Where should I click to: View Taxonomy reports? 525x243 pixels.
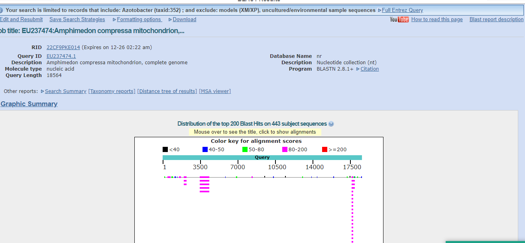[x=112, y=91]
